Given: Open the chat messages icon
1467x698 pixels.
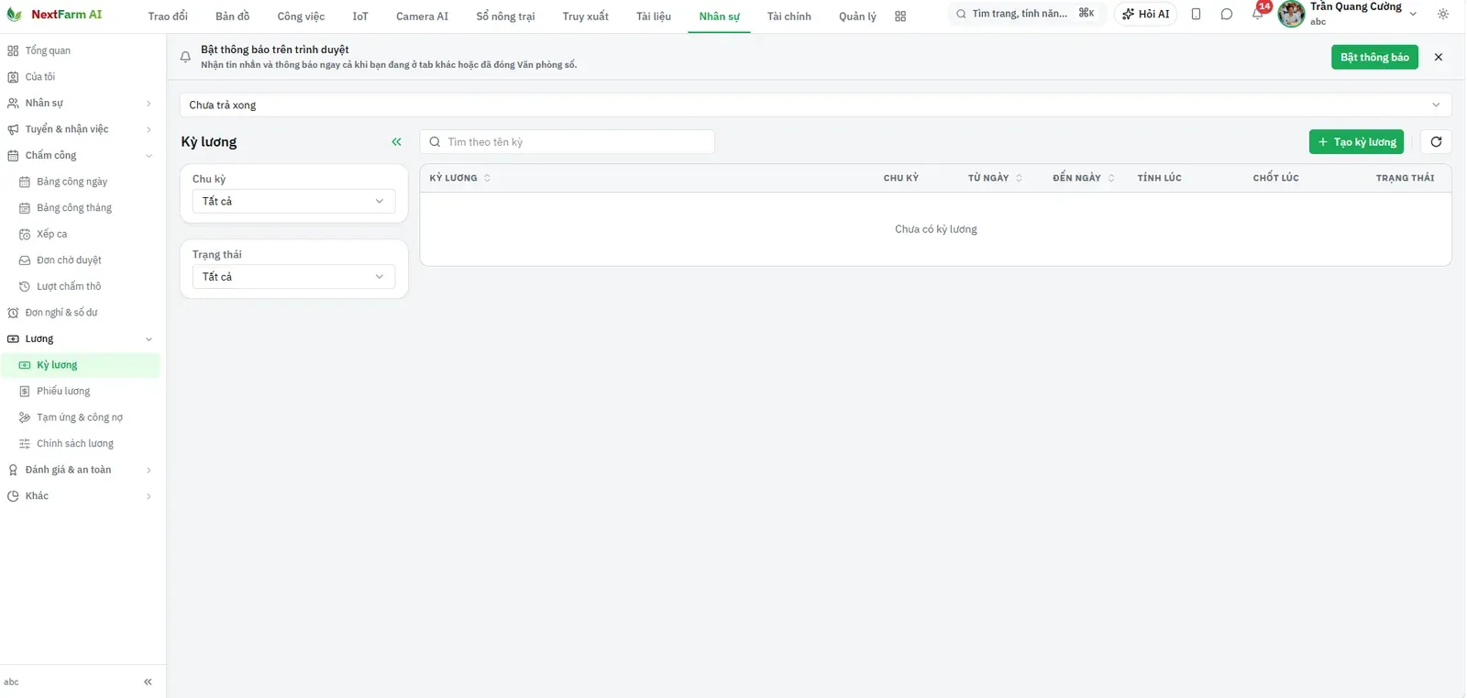Looking at the screenshot, I should click(1227, 15).
